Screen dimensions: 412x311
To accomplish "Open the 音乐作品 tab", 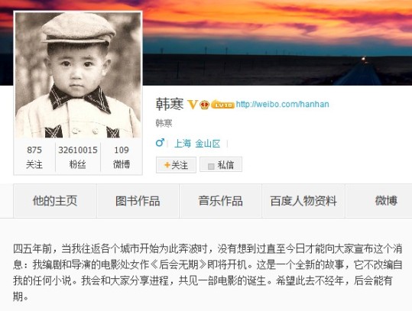I will click(x=220, y=201).
